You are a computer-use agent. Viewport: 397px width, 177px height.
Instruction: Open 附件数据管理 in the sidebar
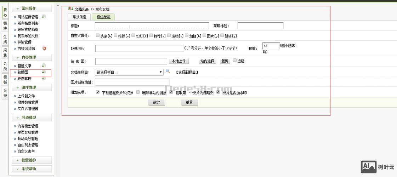coord(28,102)
